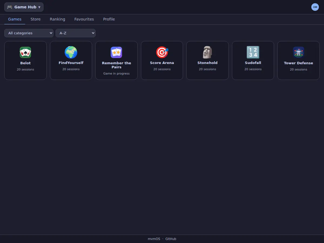
Task: Click '20 sessions' under FindYourself
Action: click(x=71, y=69)
